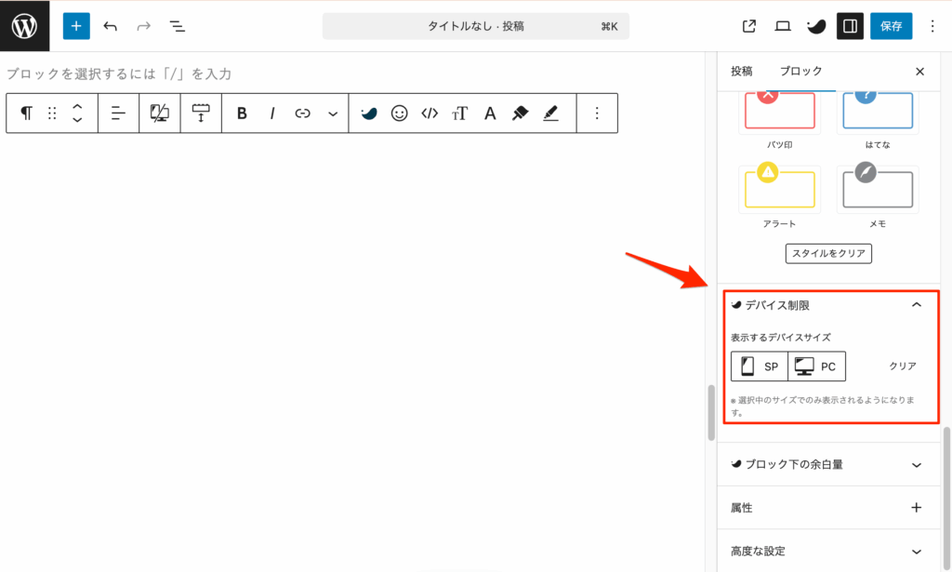Click the inline code icon
This screenshot has height=572, width=952.
click(429, 113)
